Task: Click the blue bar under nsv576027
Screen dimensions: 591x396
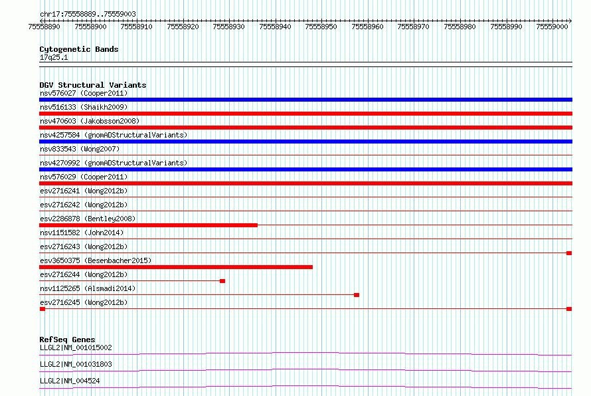Action: (x=305, y=100)
